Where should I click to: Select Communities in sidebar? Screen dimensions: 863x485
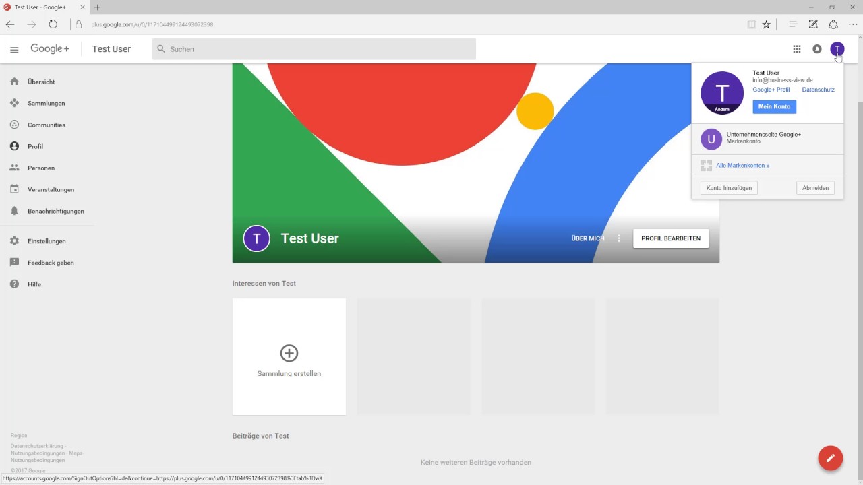(x=47, y=125)
